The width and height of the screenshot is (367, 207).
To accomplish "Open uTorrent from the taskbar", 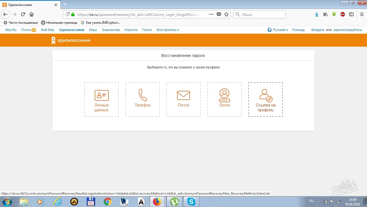I will coord(175,202).
